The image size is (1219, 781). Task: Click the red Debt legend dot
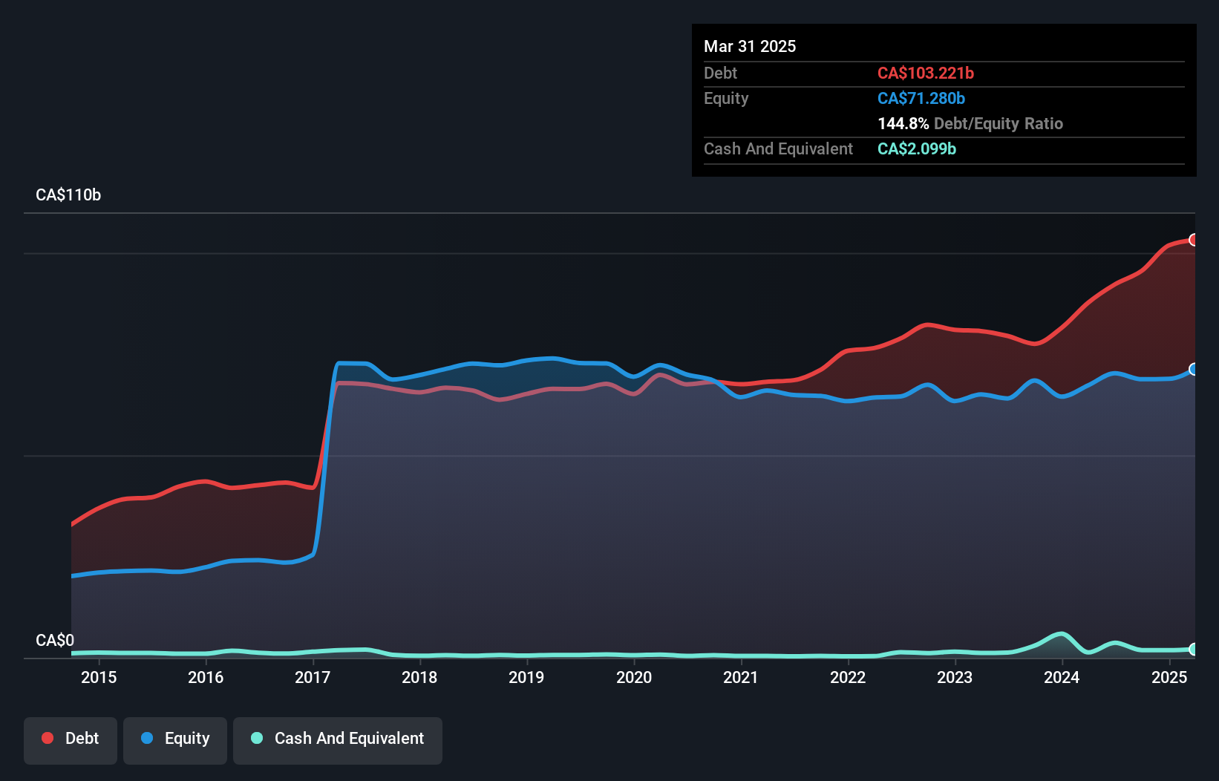(48, 738)
